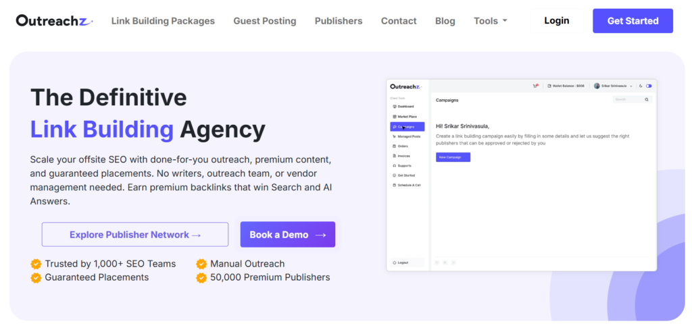
Task: Click the Market Place sidebar icon
Action: [395, 117]
